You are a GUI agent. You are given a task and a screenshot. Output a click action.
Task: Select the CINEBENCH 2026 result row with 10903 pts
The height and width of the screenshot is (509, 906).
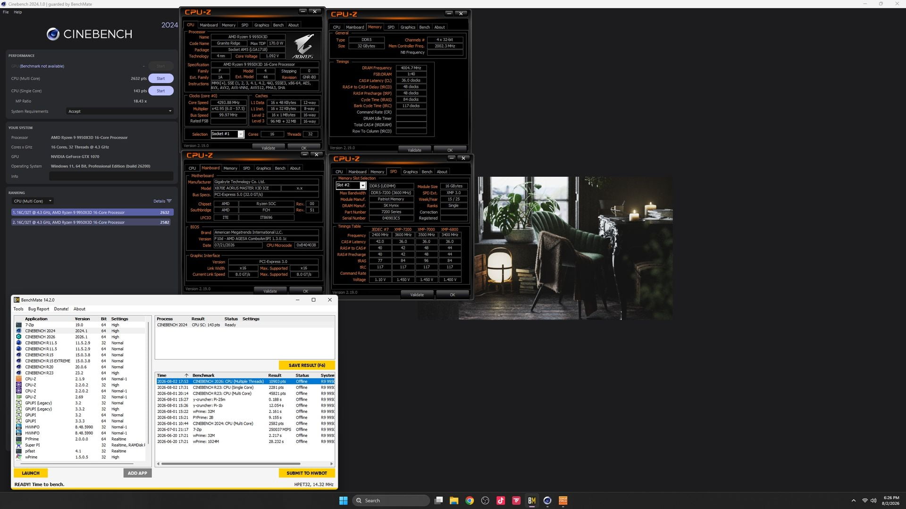(x=245, y=381)
